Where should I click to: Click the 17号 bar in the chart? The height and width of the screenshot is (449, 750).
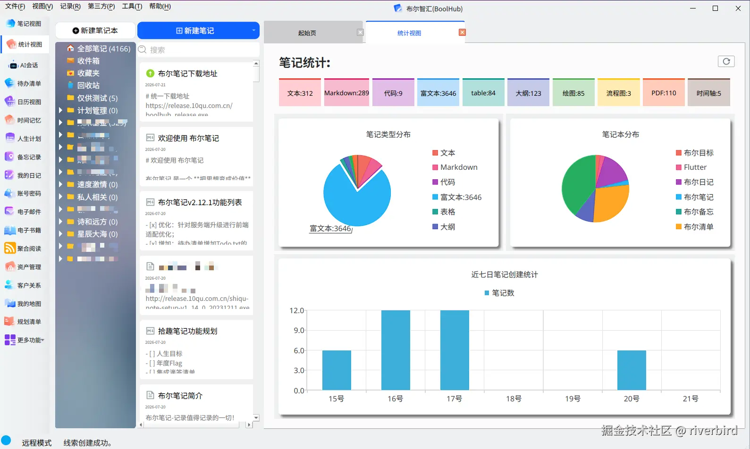tap(455, 350)
